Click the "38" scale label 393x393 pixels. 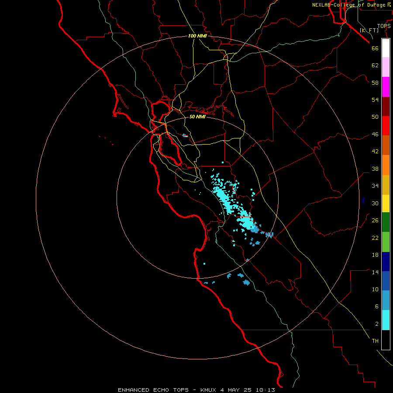coord(375,169)
